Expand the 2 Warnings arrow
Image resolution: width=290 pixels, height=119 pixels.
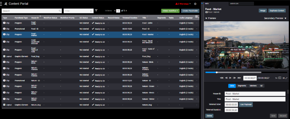tap(190, 4)
